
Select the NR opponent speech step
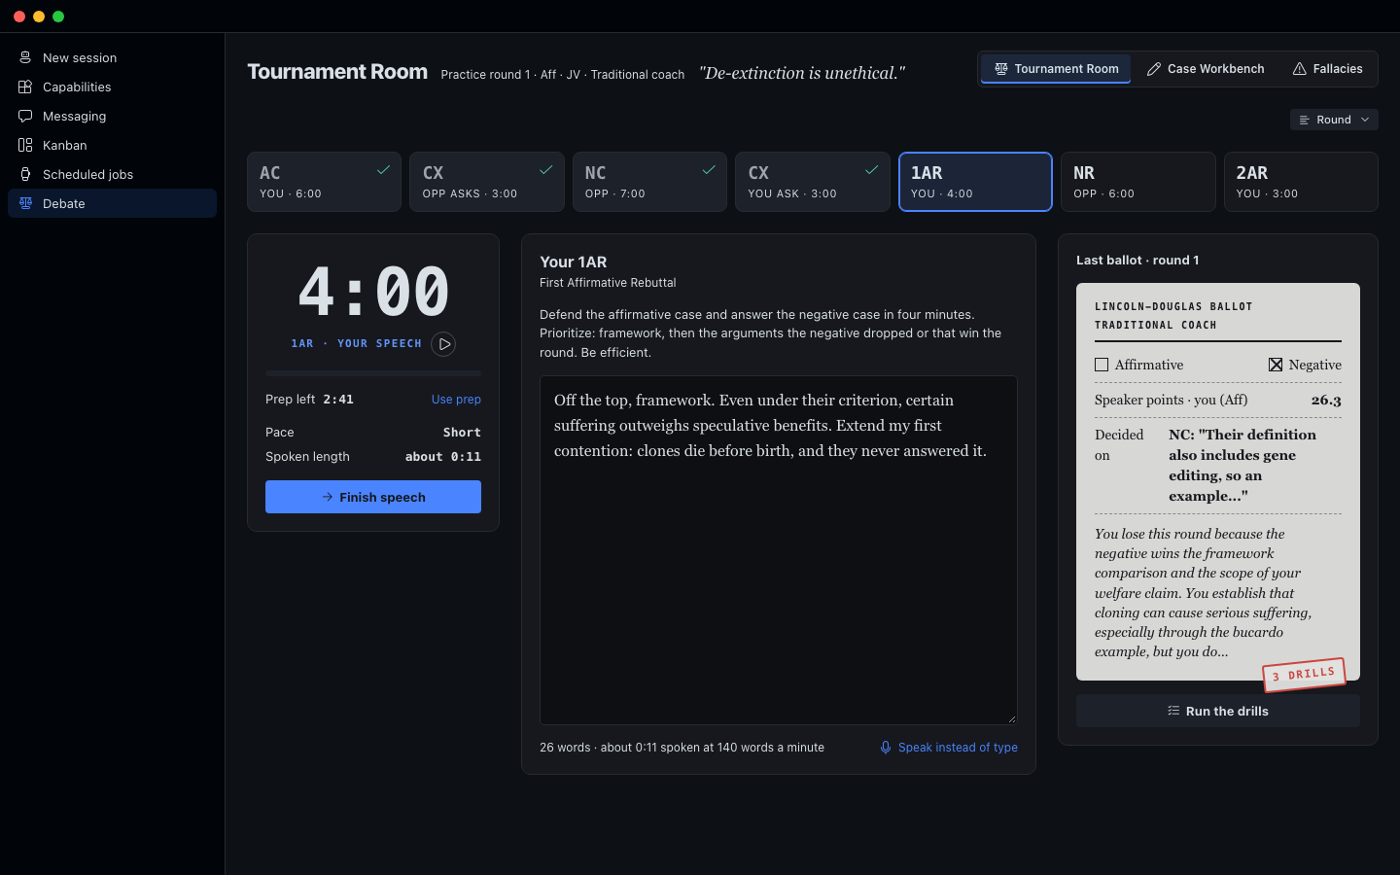[x=1138, y=182]
